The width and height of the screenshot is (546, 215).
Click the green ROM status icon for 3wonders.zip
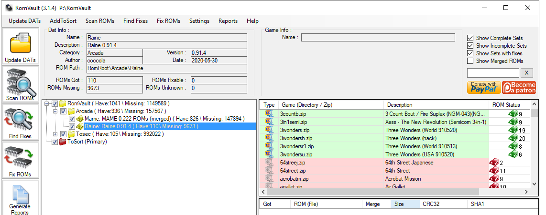[x=513, y=130]
